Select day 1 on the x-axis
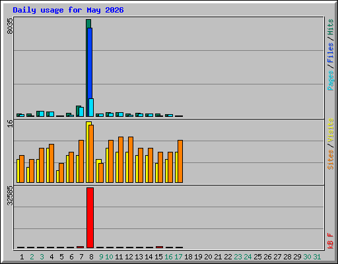Screen dimensions: 338x264 pos(22,257)
